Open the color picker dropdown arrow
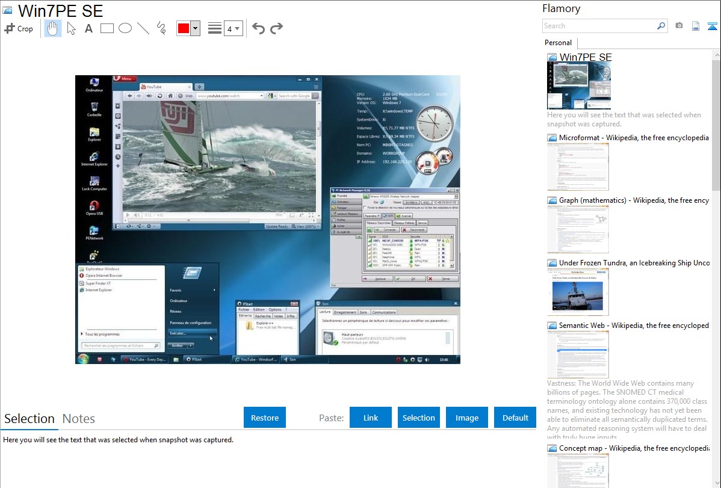 tap(195, 28)
